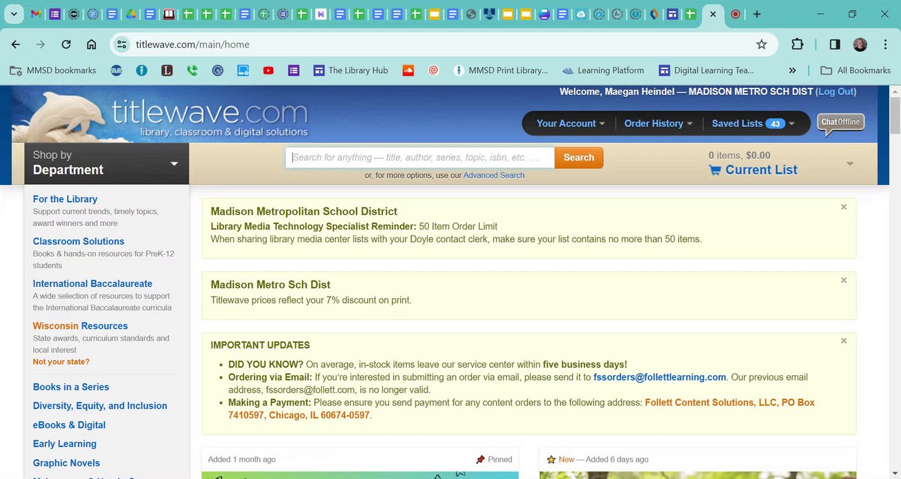
Task: Open the browser home page
Action: click(92, 45)
